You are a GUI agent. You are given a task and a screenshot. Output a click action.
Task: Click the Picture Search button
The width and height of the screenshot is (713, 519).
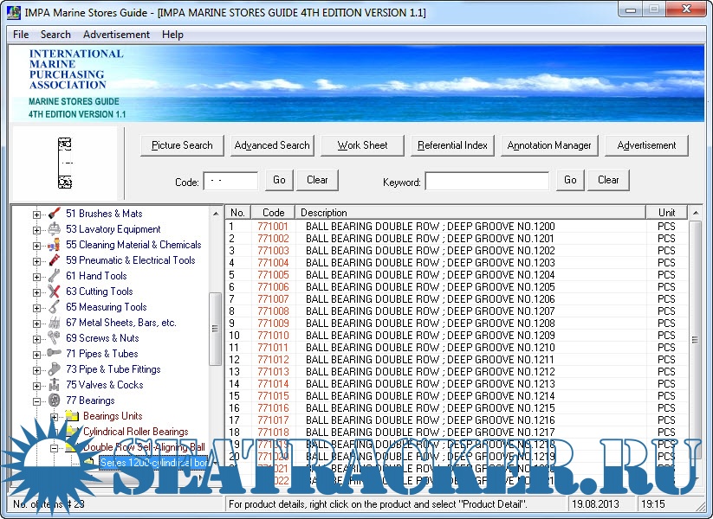click(182, 145)
